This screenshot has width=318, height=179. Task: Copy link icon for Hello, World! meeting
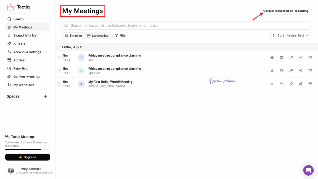(x=291, y=84)
